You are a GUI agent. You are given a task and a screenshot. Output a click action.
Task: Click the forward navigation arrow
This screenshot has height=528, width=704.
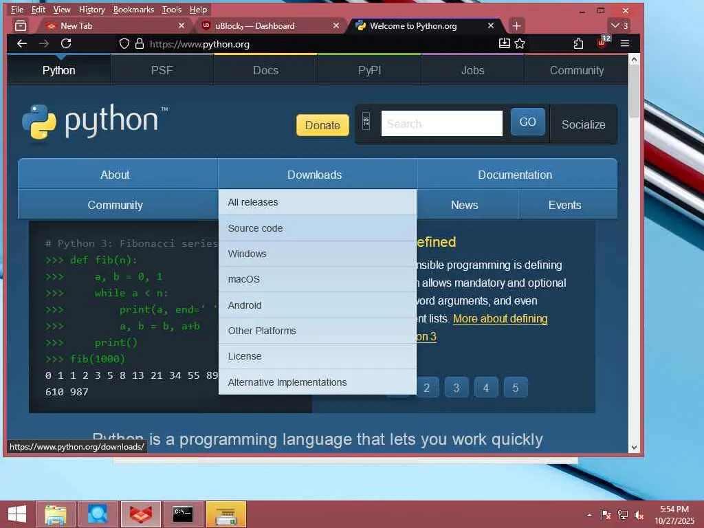click(44, 43)
